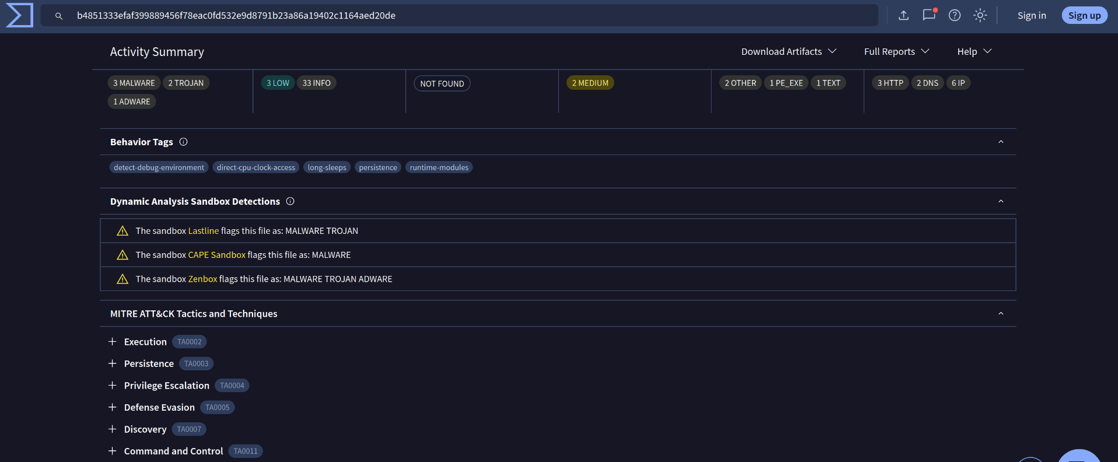Click the Lastline sandbox link
Screen dimensions: 1118x462
[x=204, y=231]
